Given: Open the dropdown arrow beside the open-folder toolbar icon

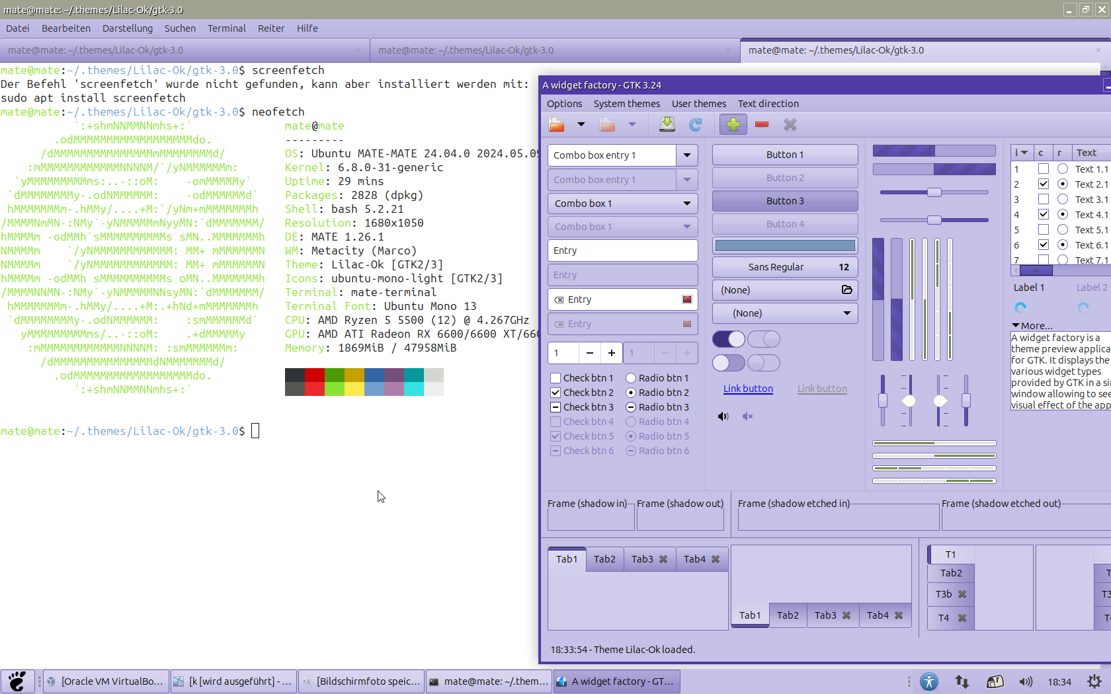Looking at the screenshot, I should [x=581, y=124].
